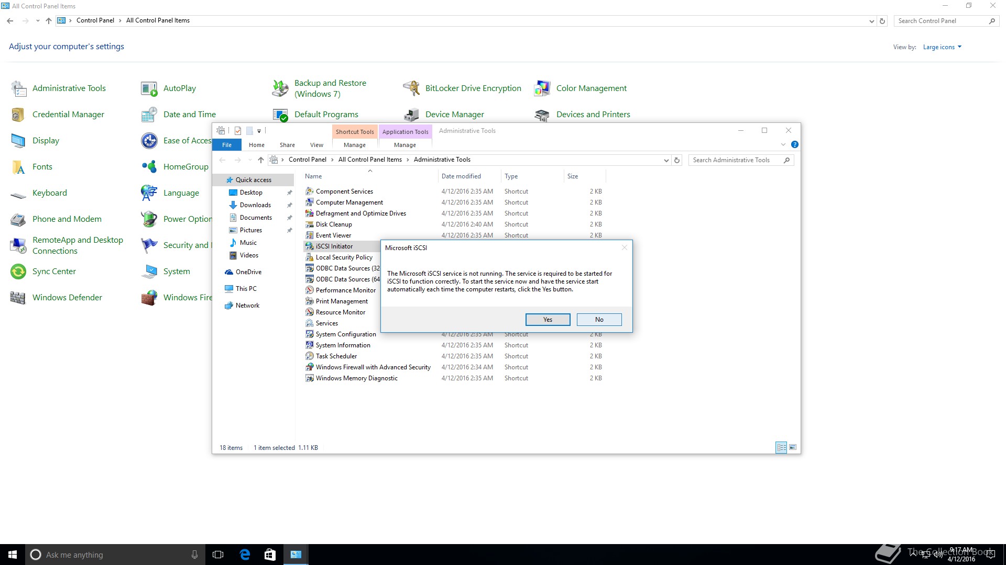This screenshot has width=1006, height=565.
Task: Open Phone and Modem icon
Action: coord(19,219)
